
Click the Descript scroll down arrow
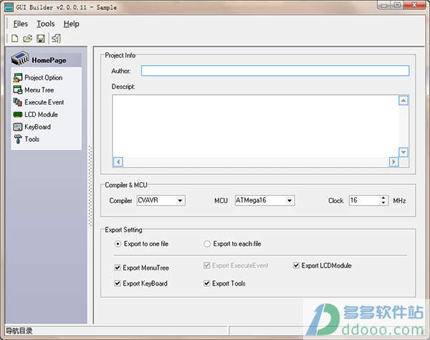[403, 152]
